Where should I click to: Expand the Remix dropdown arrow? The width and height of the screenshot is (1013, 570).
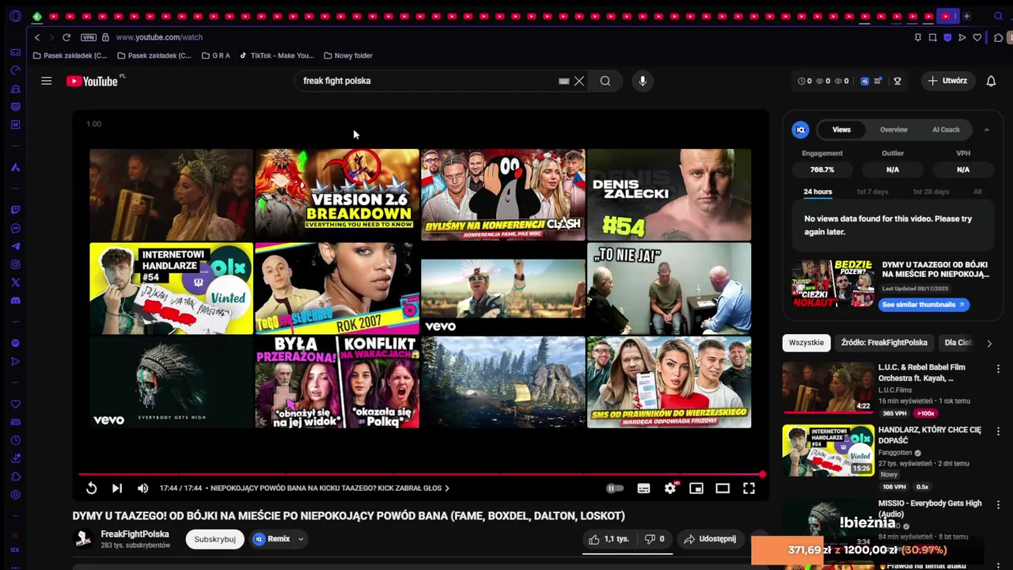point(301,539)
